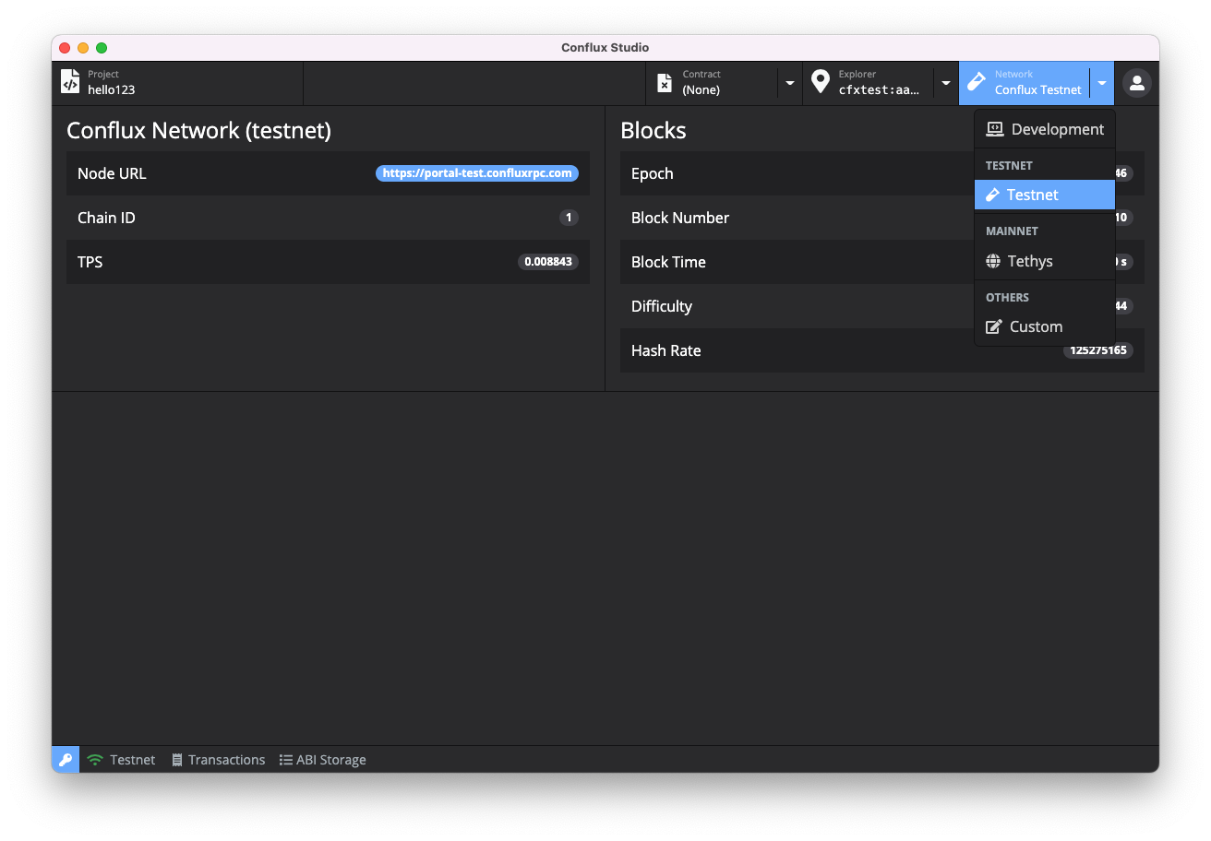Image resolution: width=1211 pixels, height=841 pixels.
Task: Open the Network Conflux Testnet tab
Action: pyautogui.click(x=1025, y=83)
